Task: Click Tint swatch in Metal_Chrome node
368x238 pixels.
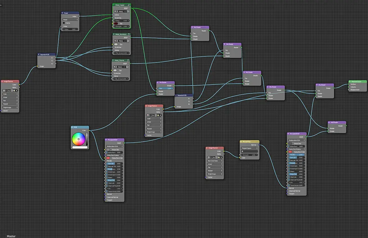Action: point(115,70)
